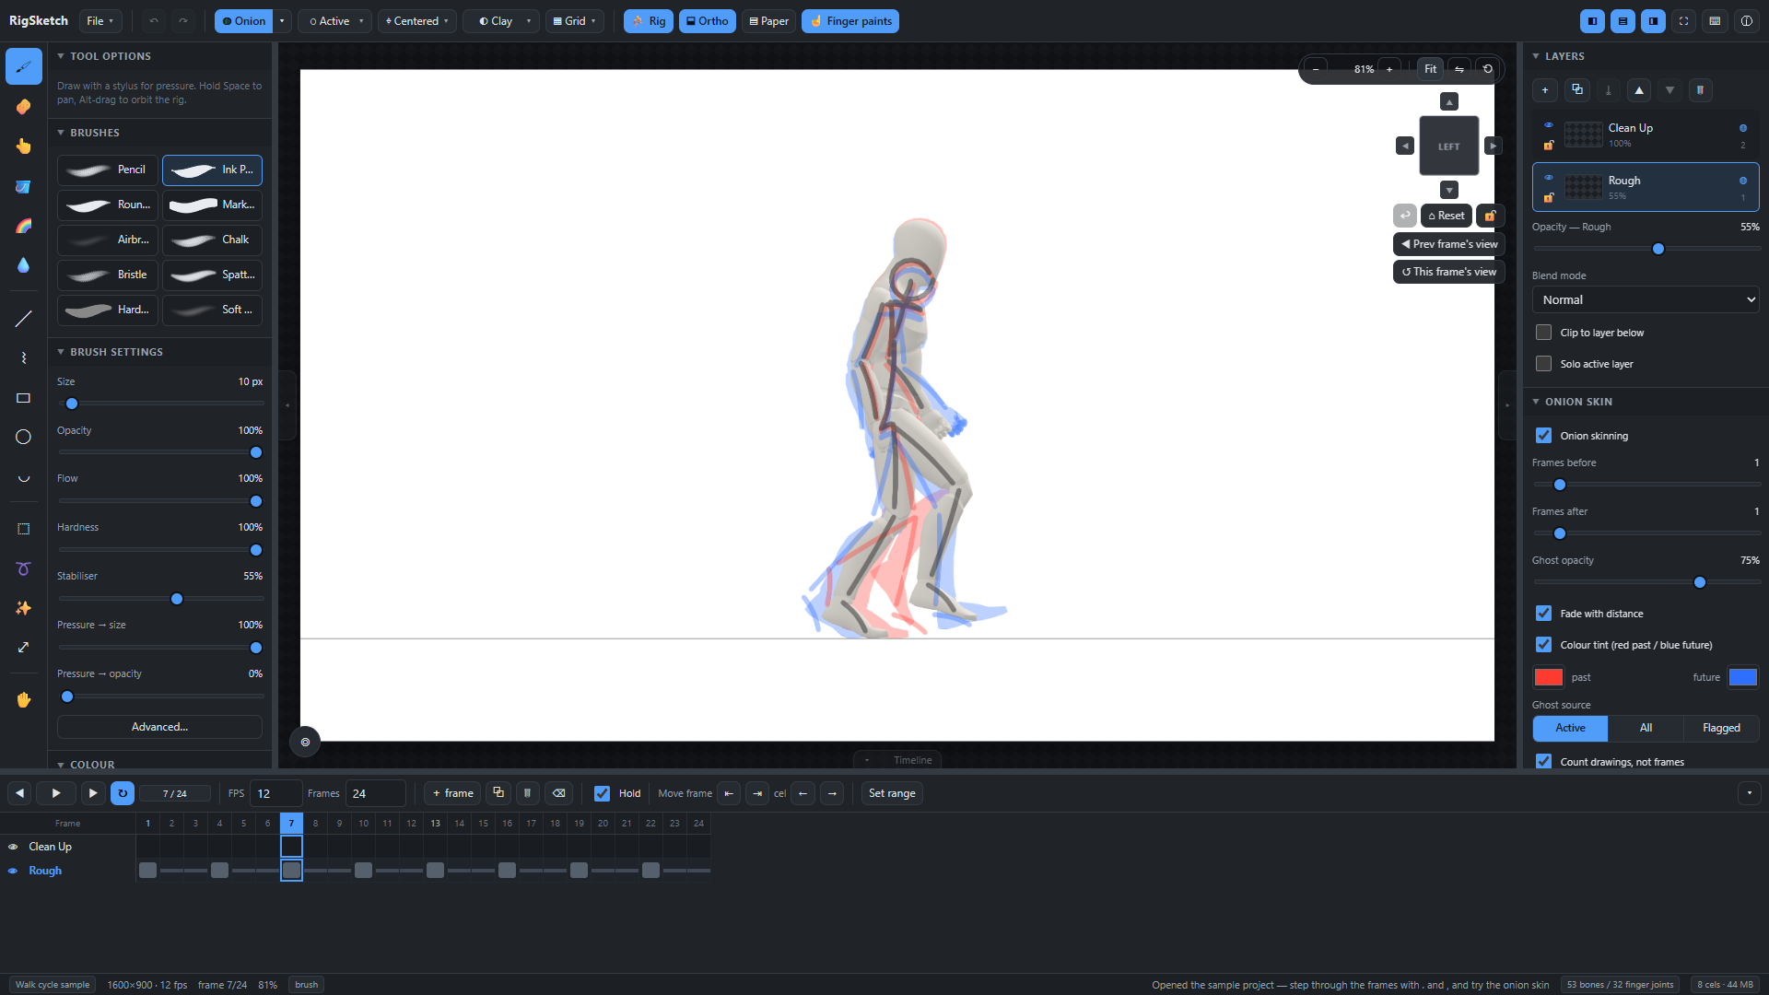The height and width of the screenshot is (995, 1769).
Task: Toggle Finger paints mode
Action: pos(850,21)
